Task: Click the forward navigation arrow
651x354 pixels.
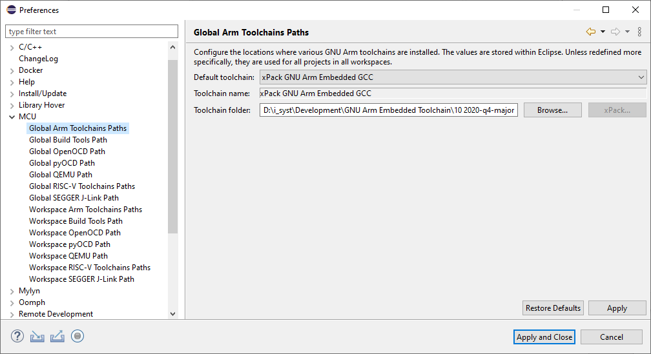Action: (x=615, y=32)
